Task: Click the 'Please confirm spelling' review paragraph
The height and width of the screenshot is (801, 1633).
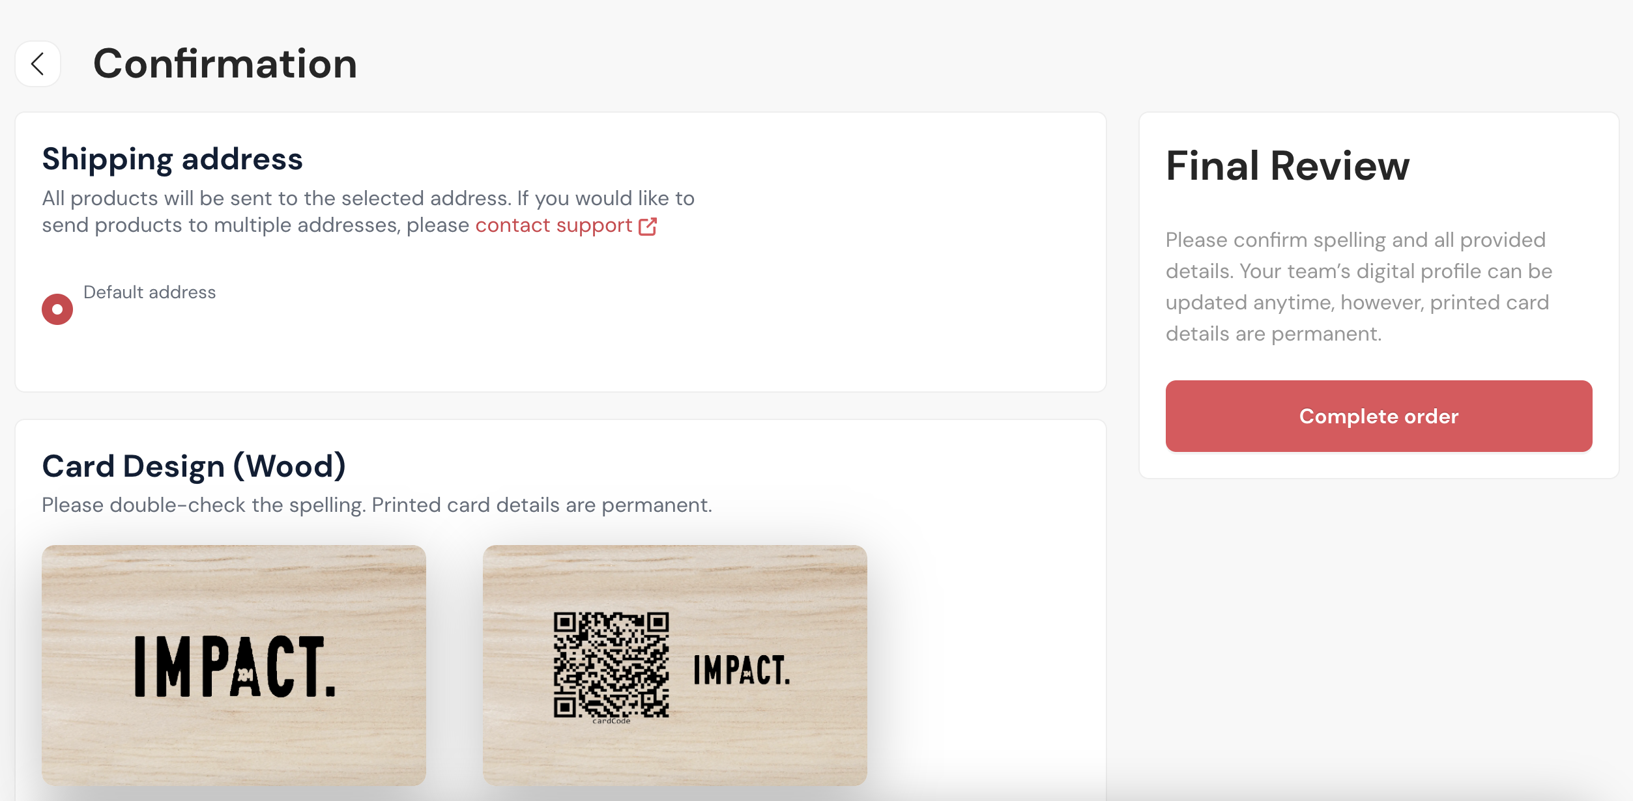Action: (1358, 287)
